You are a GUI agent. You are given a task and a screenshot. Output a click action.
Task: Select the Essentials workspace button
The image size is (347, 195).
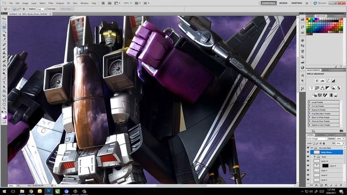pyautogui.click(x=268, y=3)
